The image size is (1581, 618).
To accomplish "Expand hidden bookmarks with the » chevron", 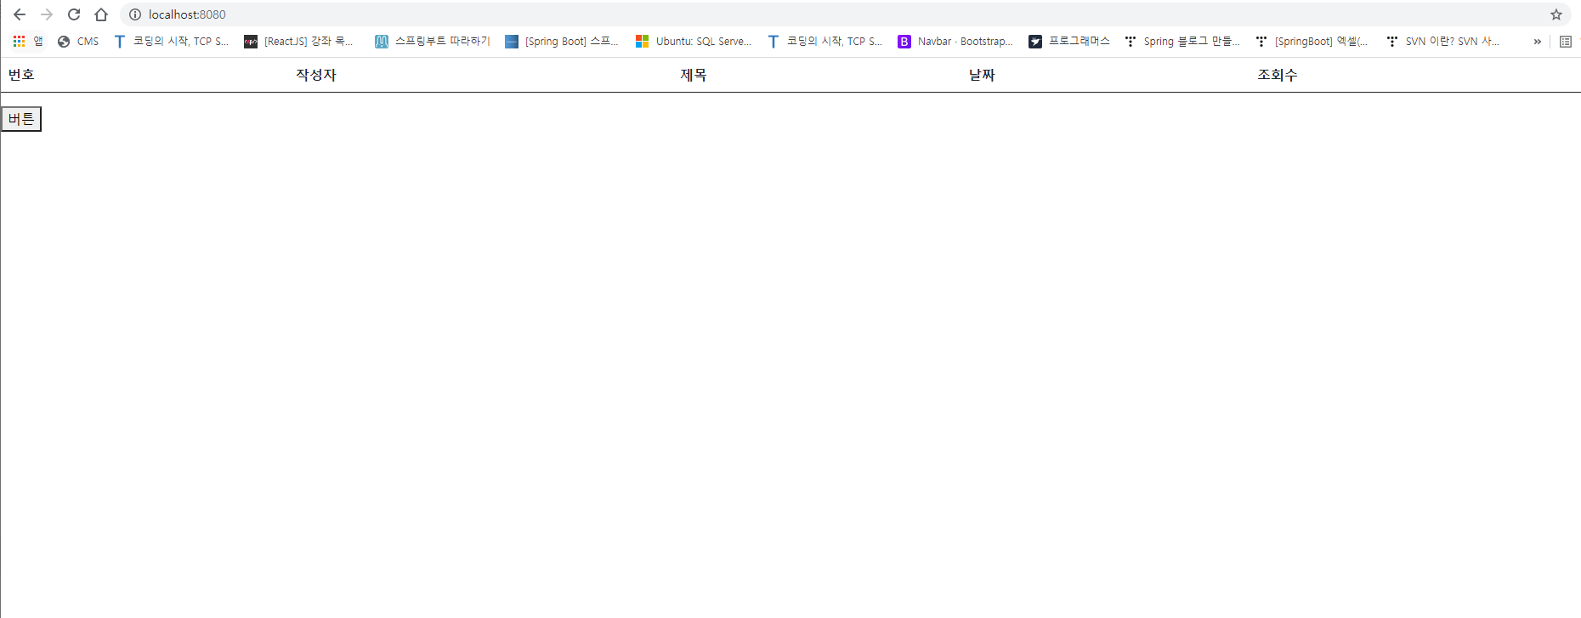I will [1537, 41].
